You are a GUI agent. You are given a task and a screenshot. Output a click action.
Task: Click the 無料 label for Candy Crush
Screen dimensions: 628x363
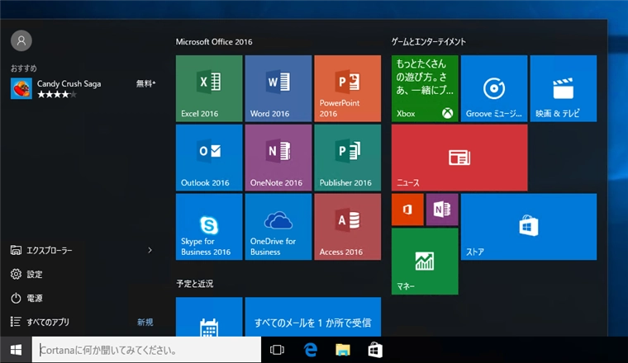pyautogui.click(x=145, y=83)
